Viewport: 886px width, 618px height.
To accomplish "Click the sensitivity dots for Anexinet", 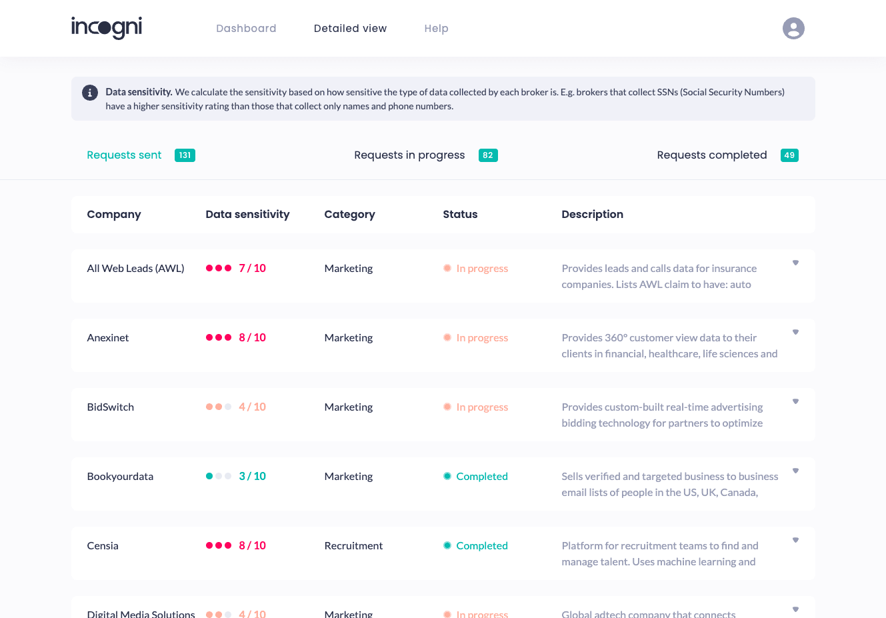I will coord(219,337).
